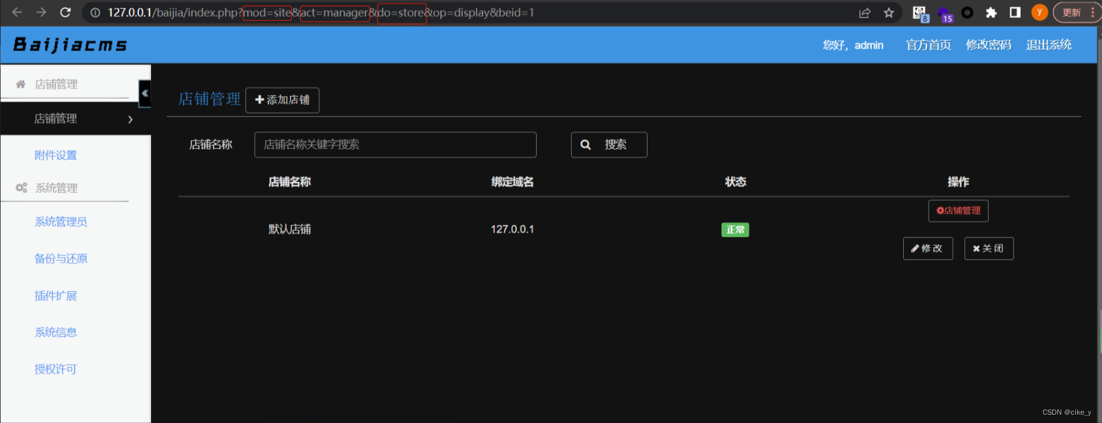Toggle the browser side panel icon
Viewport: 1102px width, 423px height.
tap(1015, 13)
